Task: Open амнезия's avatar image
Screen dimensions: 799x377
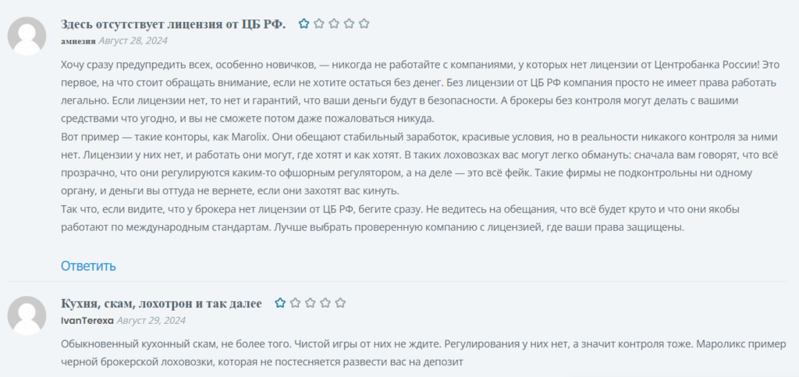Action: pos(27,36)
